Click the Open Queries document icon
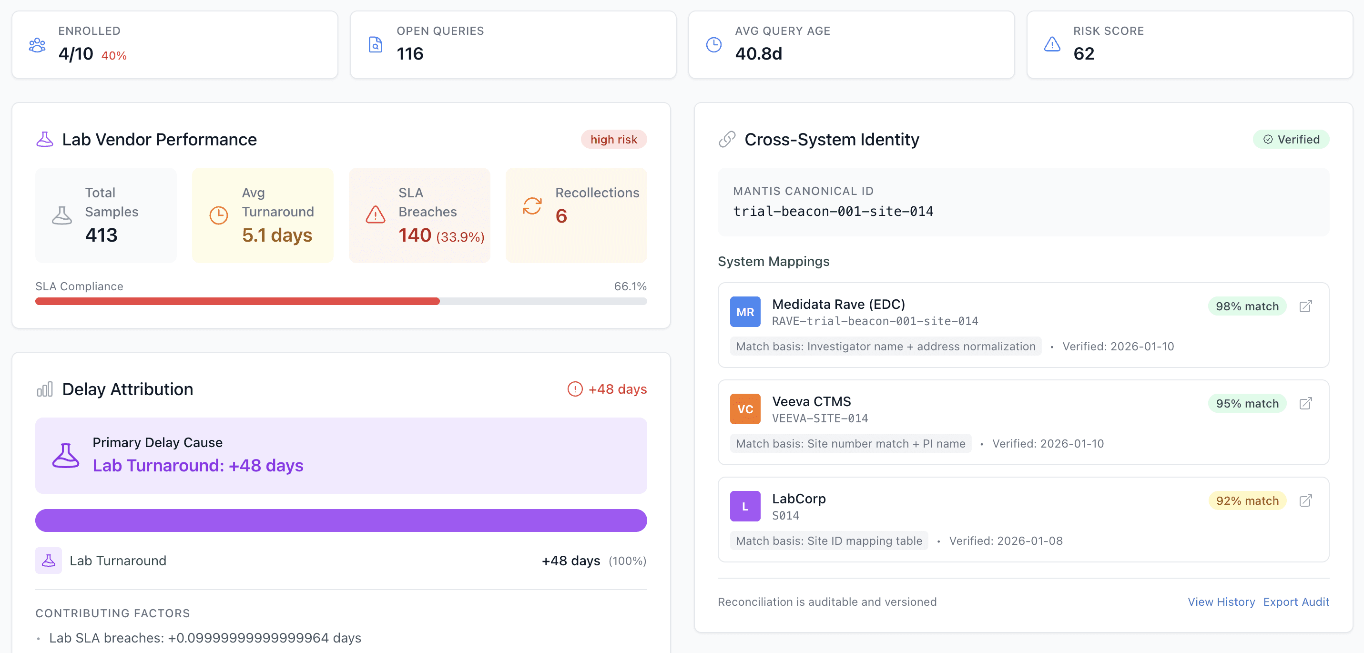This screenshot has width=1364, height=653. (375, 45)
